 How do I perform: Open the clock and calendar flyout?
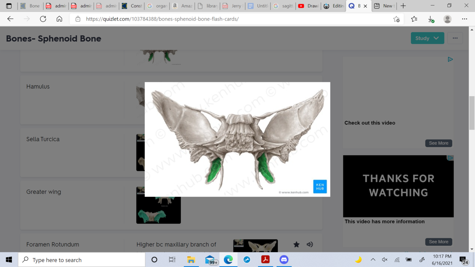(x=442, y=260)
